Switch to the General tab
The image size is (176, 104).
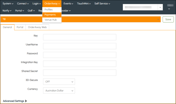(x=7, y=27)
